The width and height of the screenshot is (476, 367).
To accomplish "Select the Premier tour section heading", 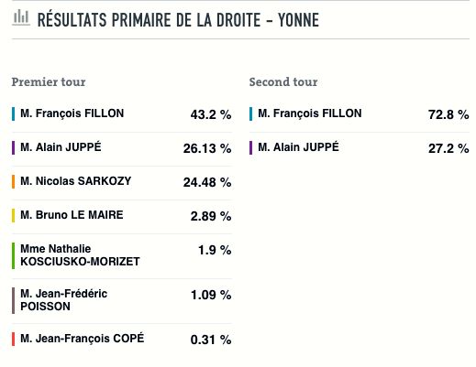I will [x=49, y=81].
